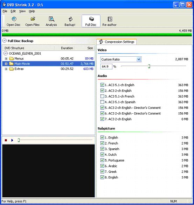194x205 pixels.
Task: Click the Duration column header
Action: pos(65,48)
